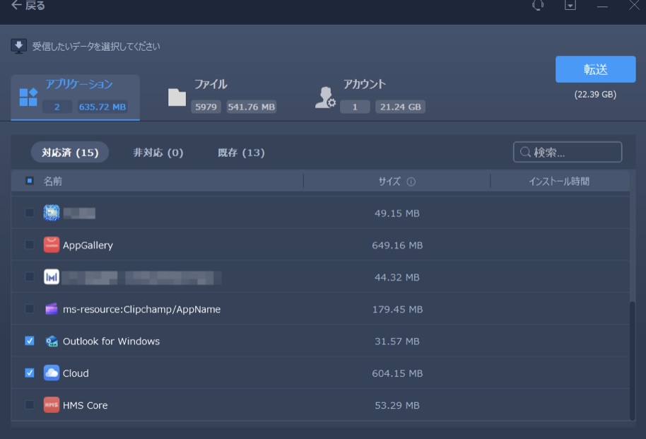Click the 検索 search field
The image size is (646, 439).
572,153
